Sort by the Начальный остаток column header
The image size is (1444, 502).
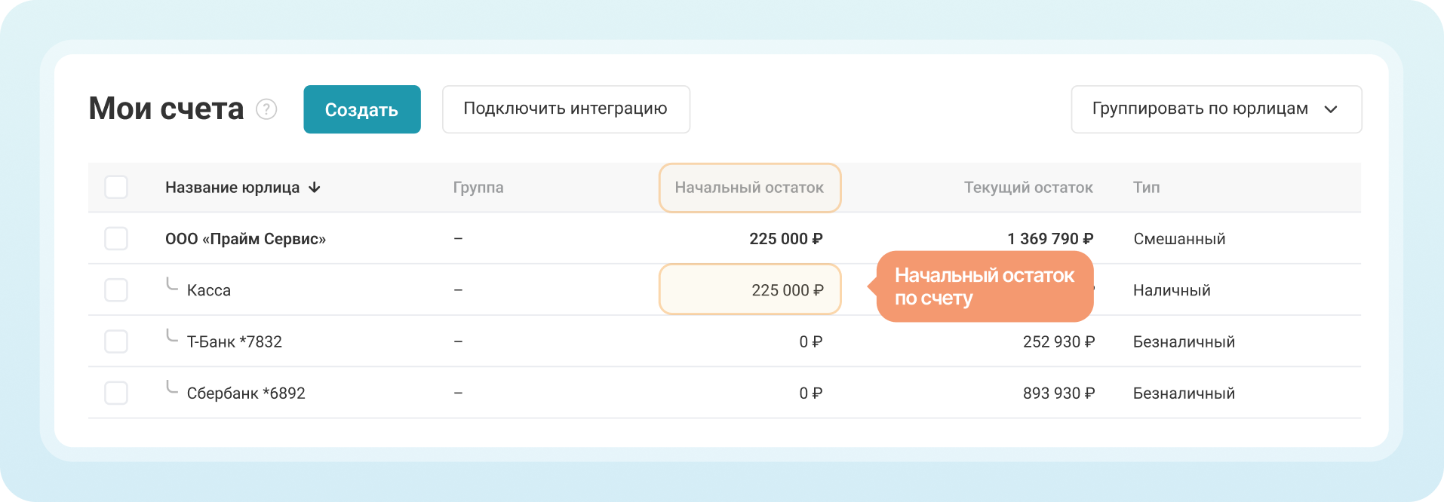pyautogui.click(x=749, y=188)
